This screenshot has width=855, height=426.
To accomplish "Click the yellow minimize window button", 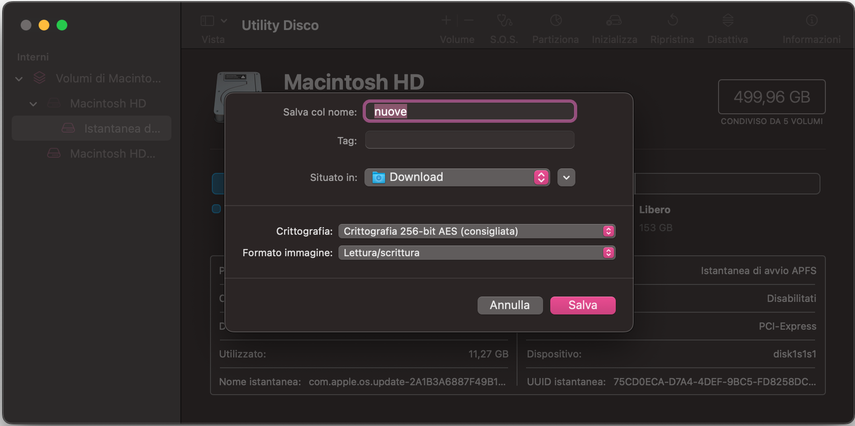I will [x=44, y=25].
